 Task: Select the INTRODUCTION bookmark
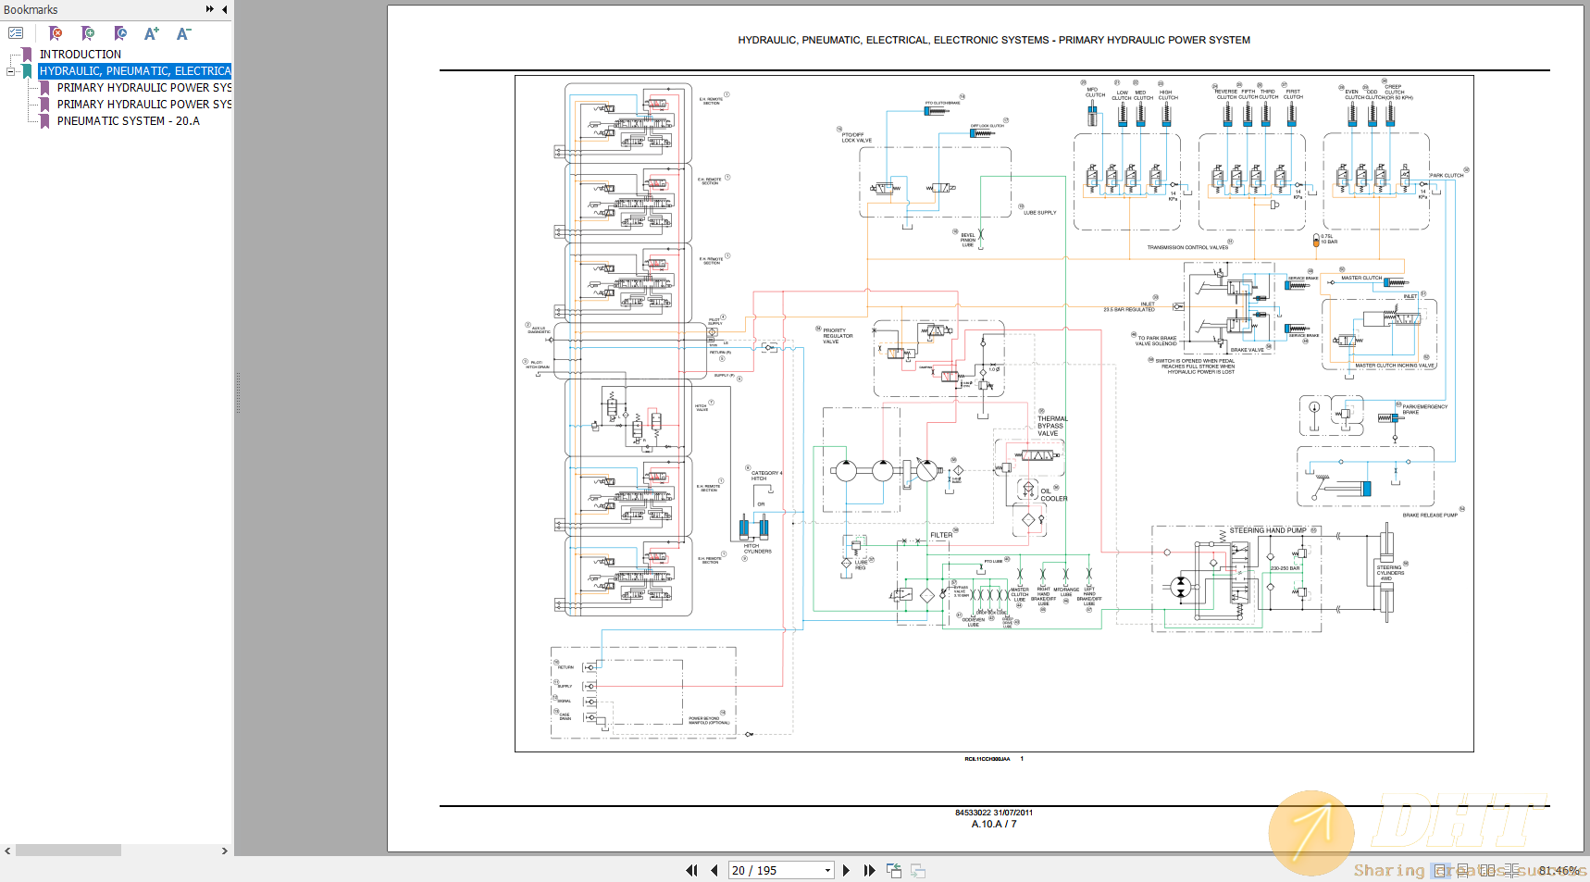[x=79, y=54]
